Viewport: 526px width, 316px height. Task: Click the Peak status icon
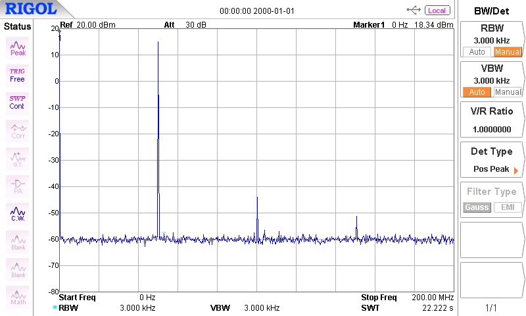[18, 47]
